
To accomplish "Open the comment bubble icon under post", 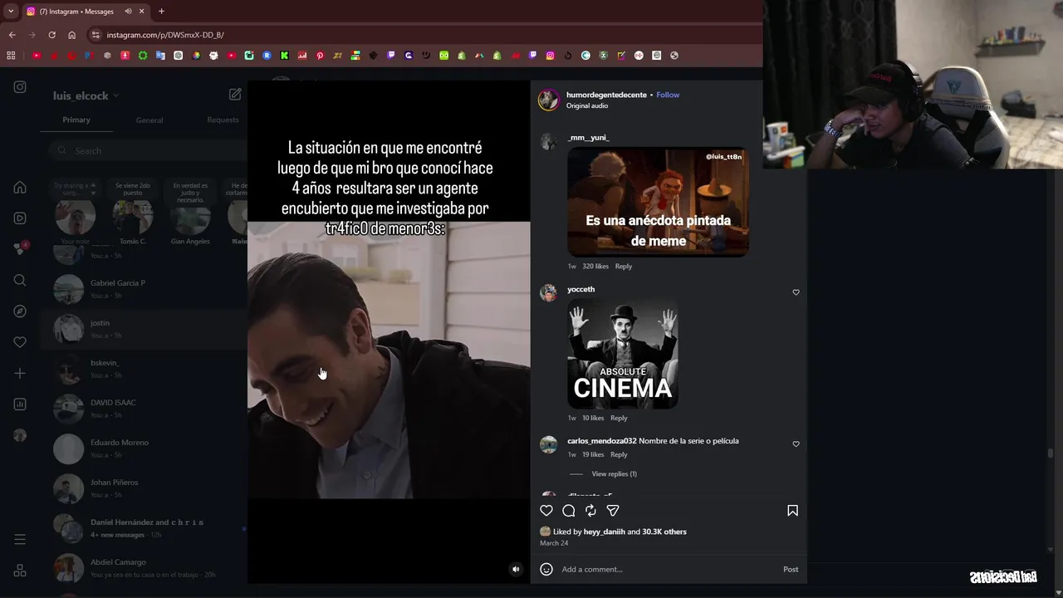I will 569,511.
